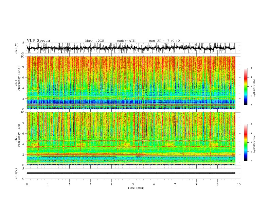The height and width of the screenshot is (207, 269).
Task: Click the "-5" tick on ch.2 colorbar
Action: coord(250,142)
